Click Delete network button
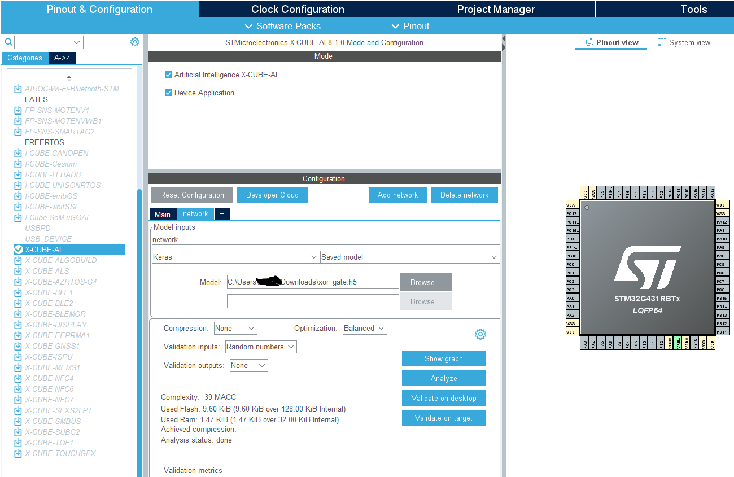This screenshot has width=734, height=477. click(x=465, y=195)
